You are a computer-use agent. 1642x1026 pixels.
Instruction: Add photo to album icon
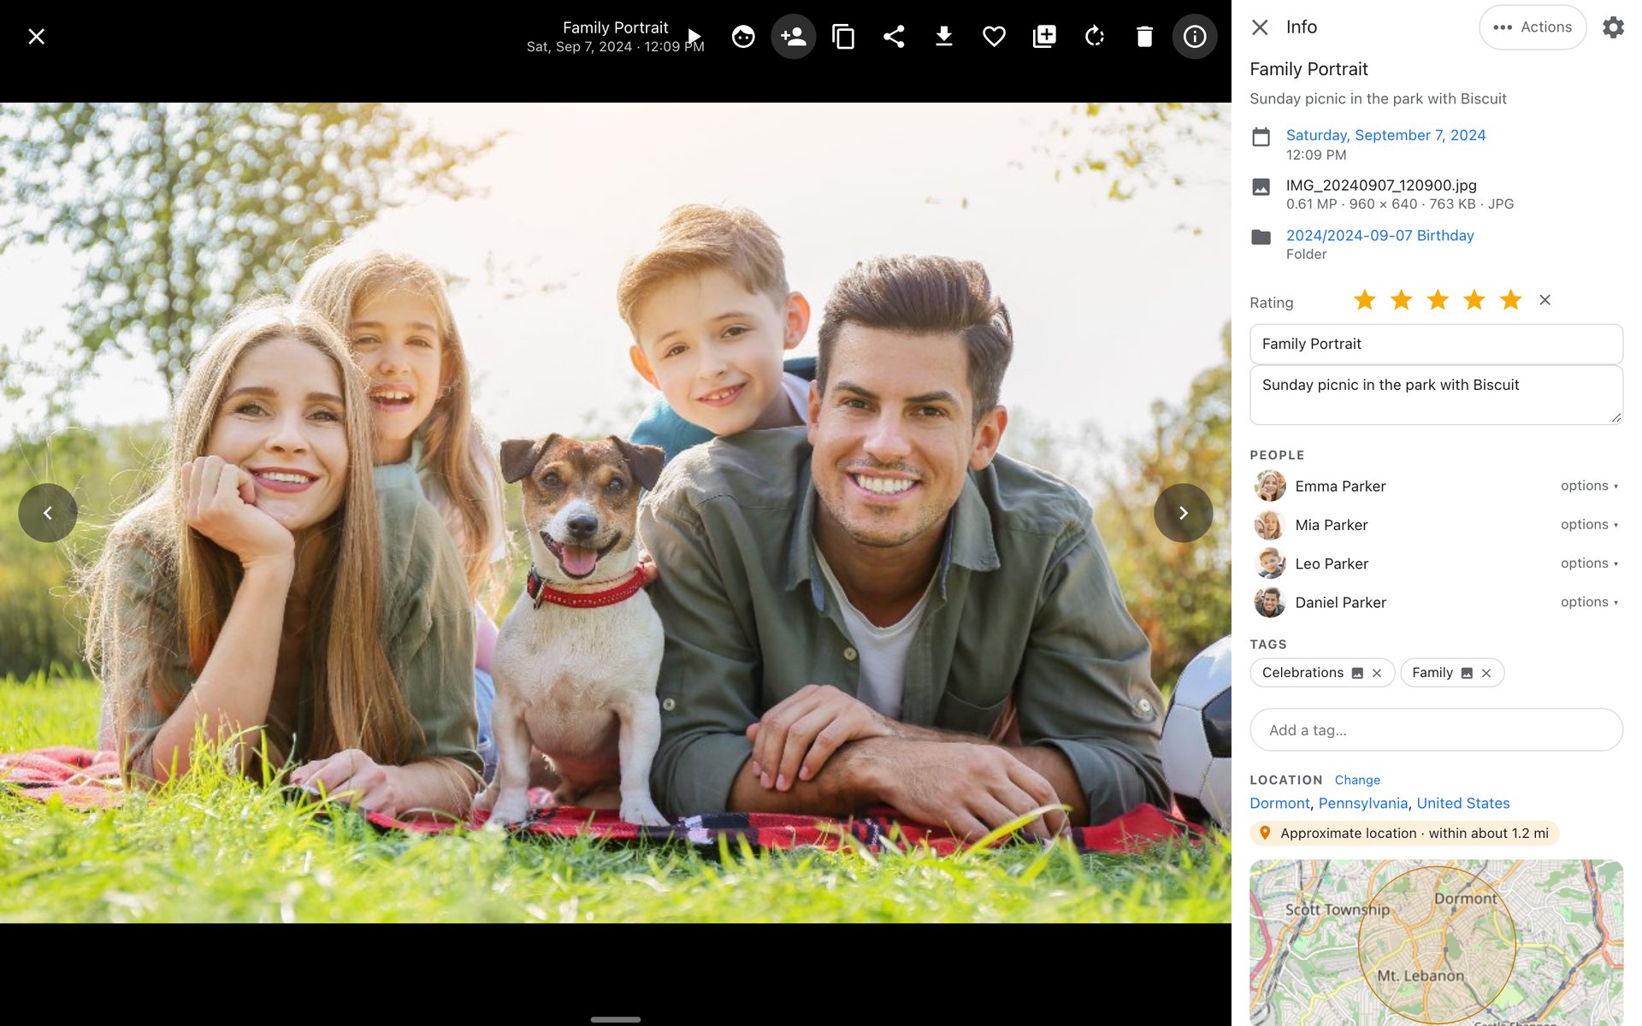(1044, 36)
